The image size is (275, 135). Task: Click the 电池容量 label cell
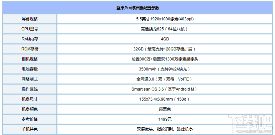pyautogui.click(x=30, y=69)
